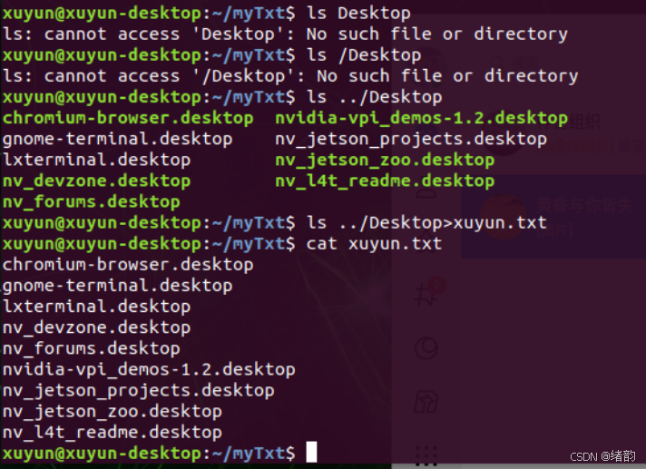Screen dimensions: 646x469
Task: Open the dotted grid apps icon in background sidebar
Action: pos(426,455)
